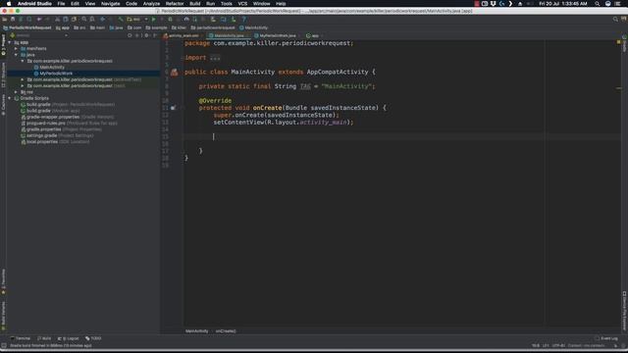Screen dimensions: 628x353
Task: Open the Build tool window
Action: coord(44,338)
